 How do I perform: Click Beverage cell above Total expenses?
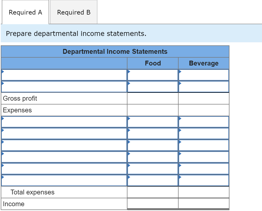[x=204, y=180]
